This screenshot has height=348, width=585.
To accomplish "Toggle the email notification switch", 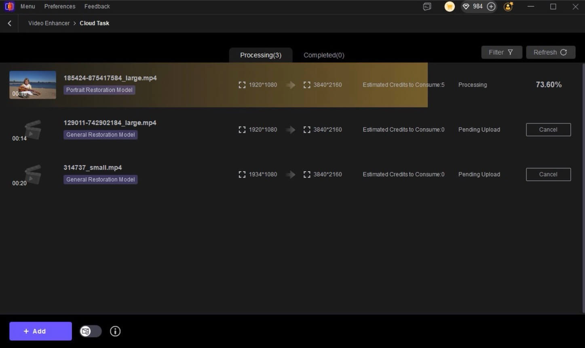I will click(91, 331).
